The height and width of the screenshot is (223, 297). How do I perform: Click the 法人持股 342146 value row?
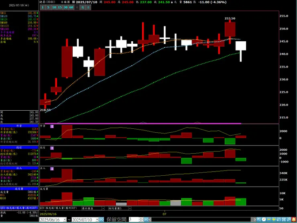19,174
